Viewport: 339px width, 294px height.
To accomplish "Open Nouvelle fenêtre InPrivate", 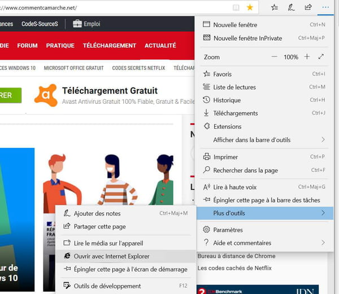I will (x=265, y=38).
